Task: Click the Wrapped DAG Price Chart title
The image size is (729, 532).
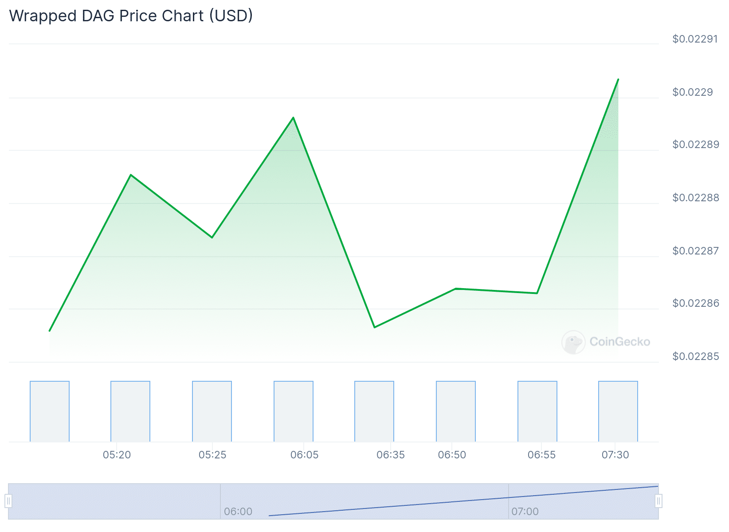Action: pos(131,16)
